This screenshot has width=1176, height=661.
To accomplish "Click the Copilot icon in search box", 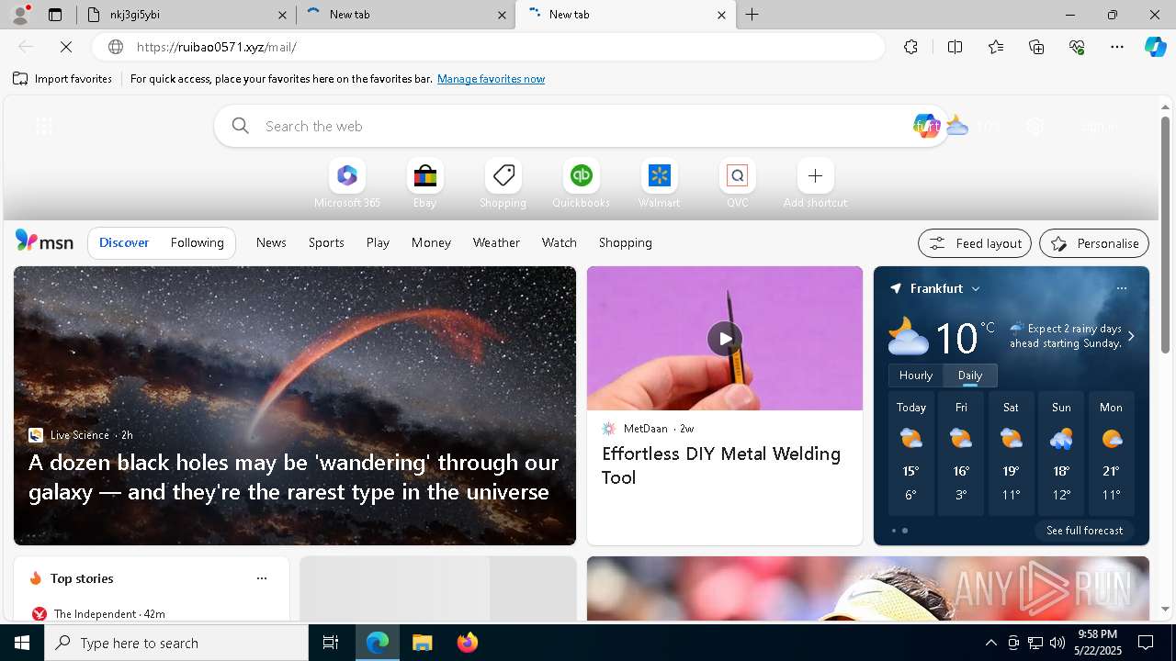I will tap(925, 126).
